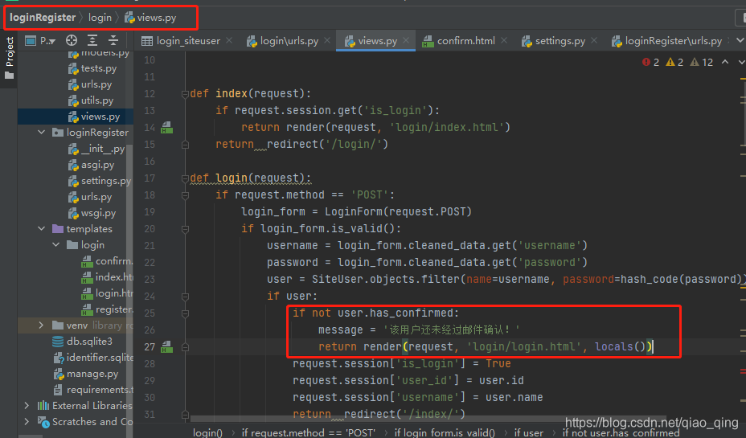Fold the if login_form.is_valid block
Screen dimensions: 746x438
185,229
